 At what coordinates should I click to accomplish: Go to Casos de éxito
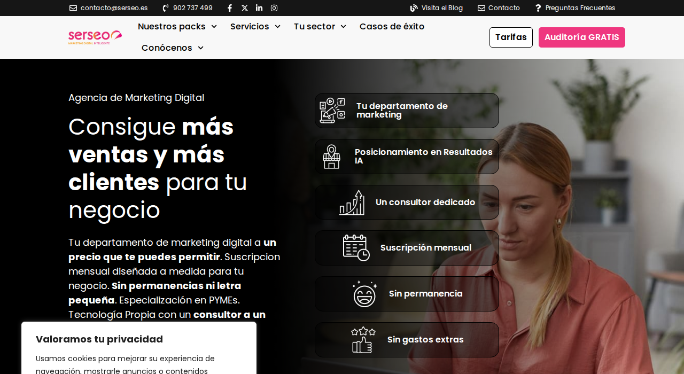[x=392, y=27]
